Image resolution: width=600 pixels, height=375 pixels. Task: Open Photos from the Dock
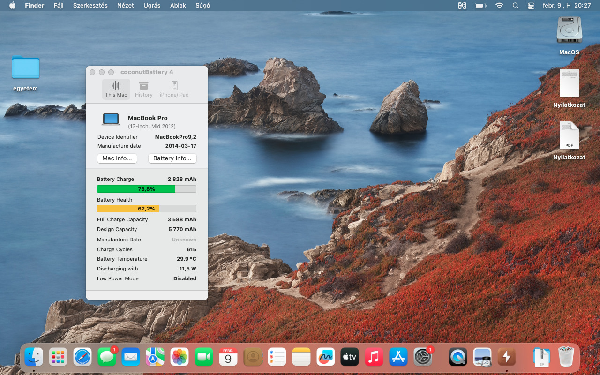click(180, 357)
